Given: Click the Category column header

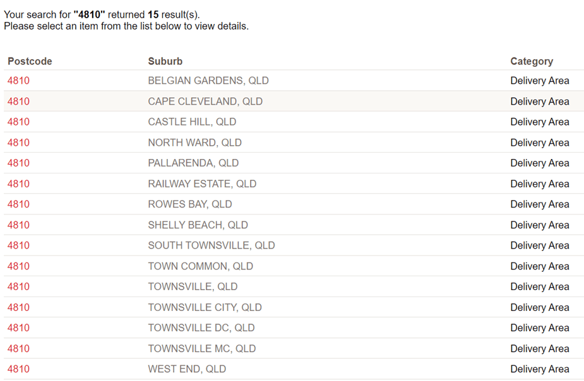Looking at the screenshot, I should click(x=531, y=61).
